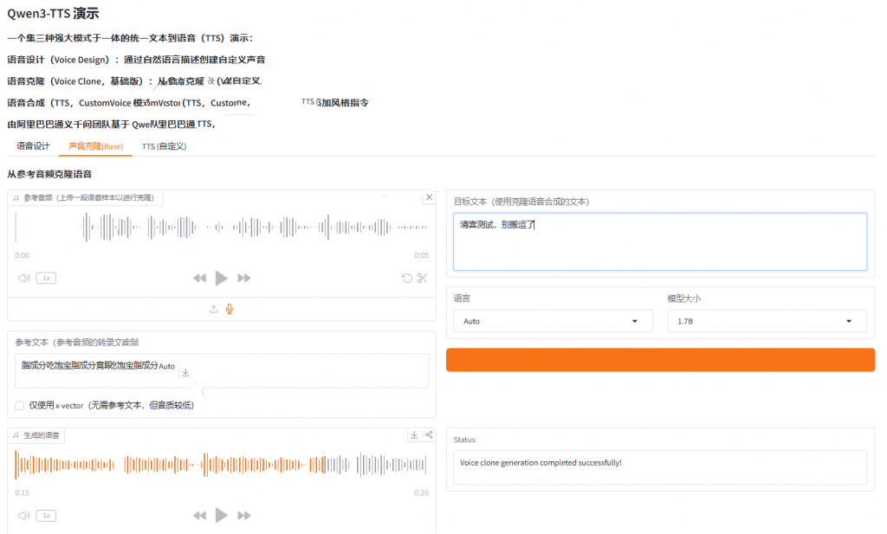
Task: Click the 目标文本 text area
Action: pyautogui.click(x=659, y=241)
